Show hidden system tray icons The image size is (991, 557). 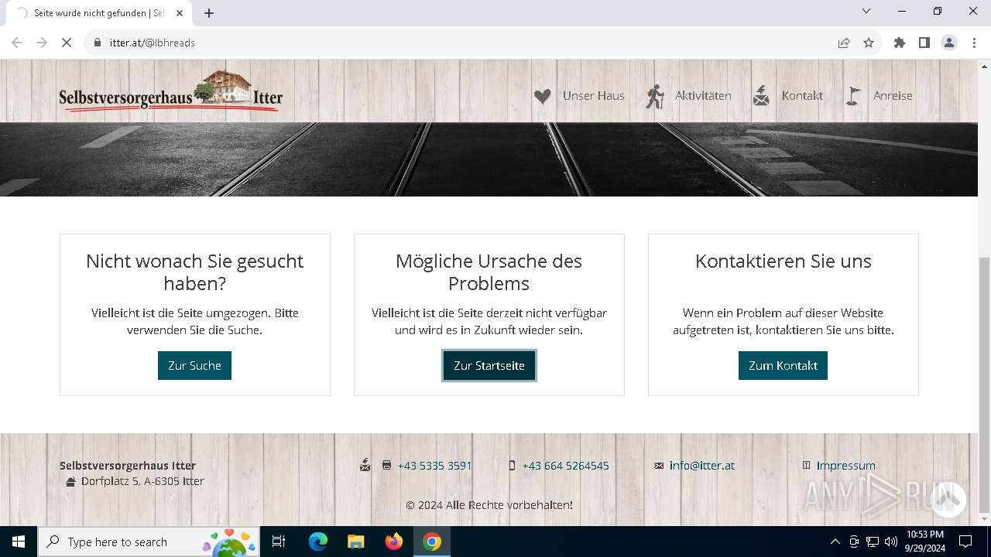[835, 542]
